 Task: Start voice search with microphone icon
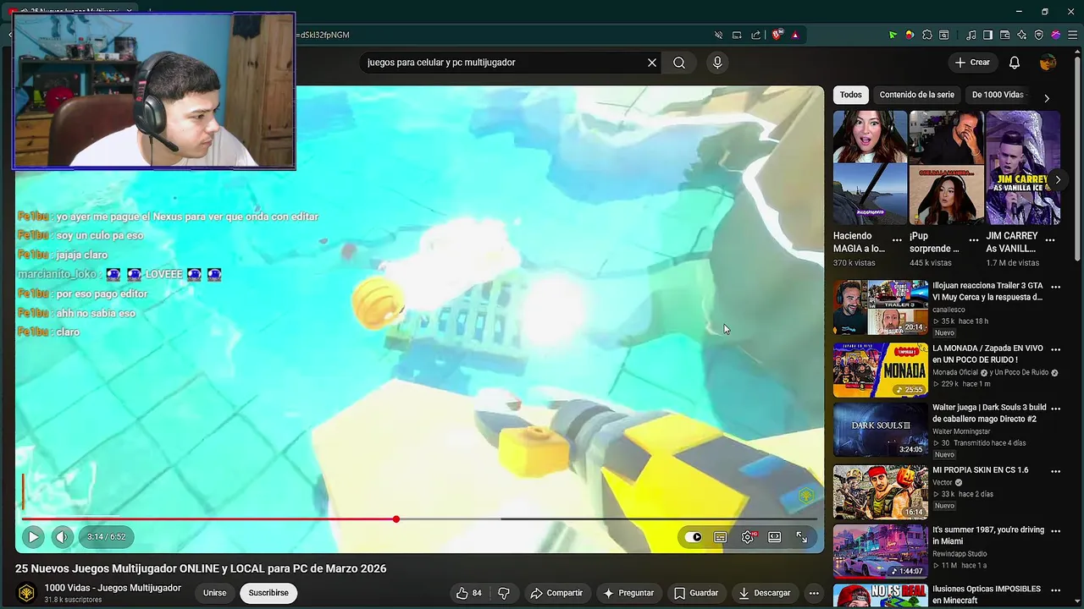(x=717, y=63)
